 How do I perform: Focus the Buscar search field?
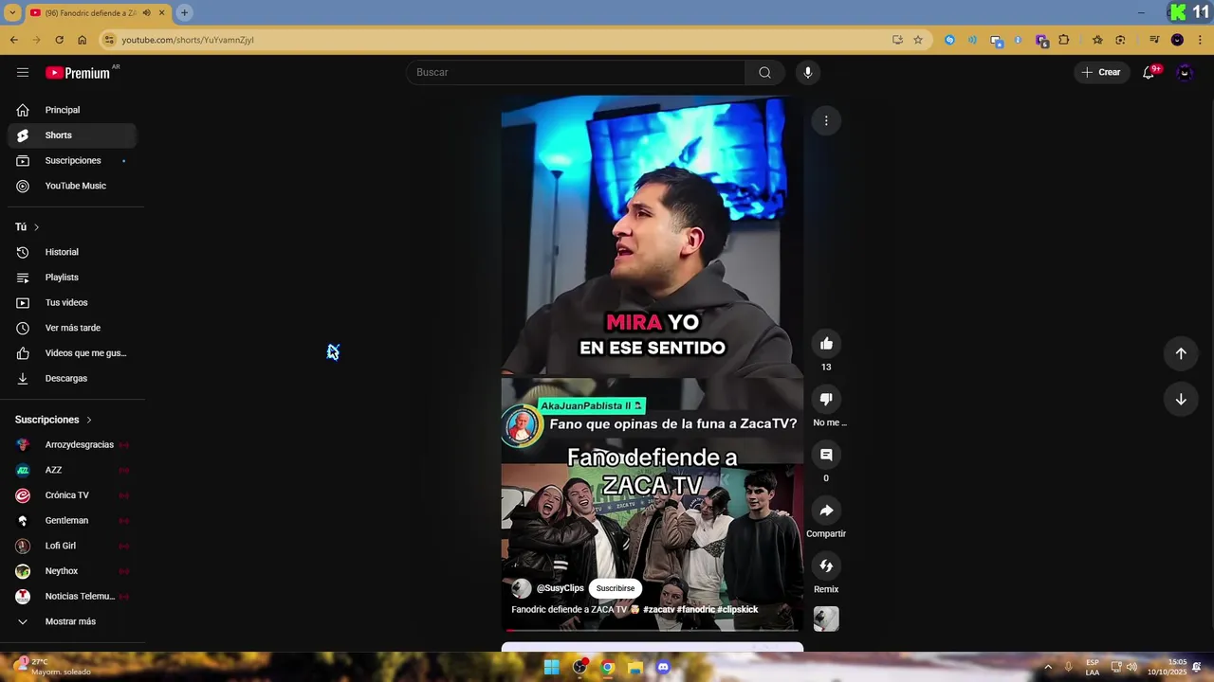tap(576, 72)
